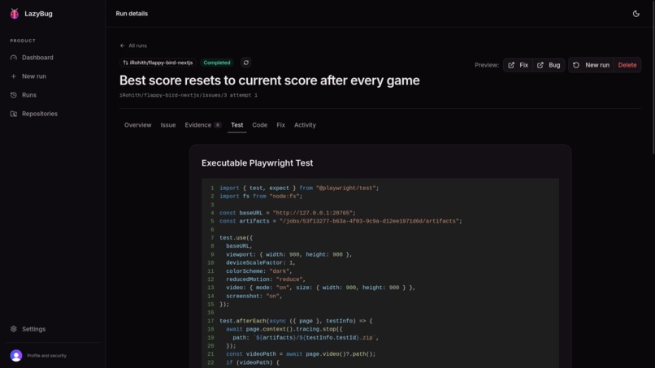Switch to the Fix tab
Viewport: 655px width, 368px height.
pyautogui.click(x=280, y=125)
